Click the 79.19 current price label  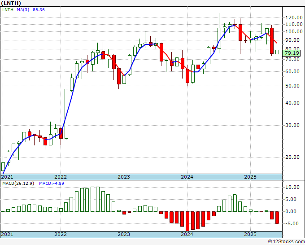292,53
